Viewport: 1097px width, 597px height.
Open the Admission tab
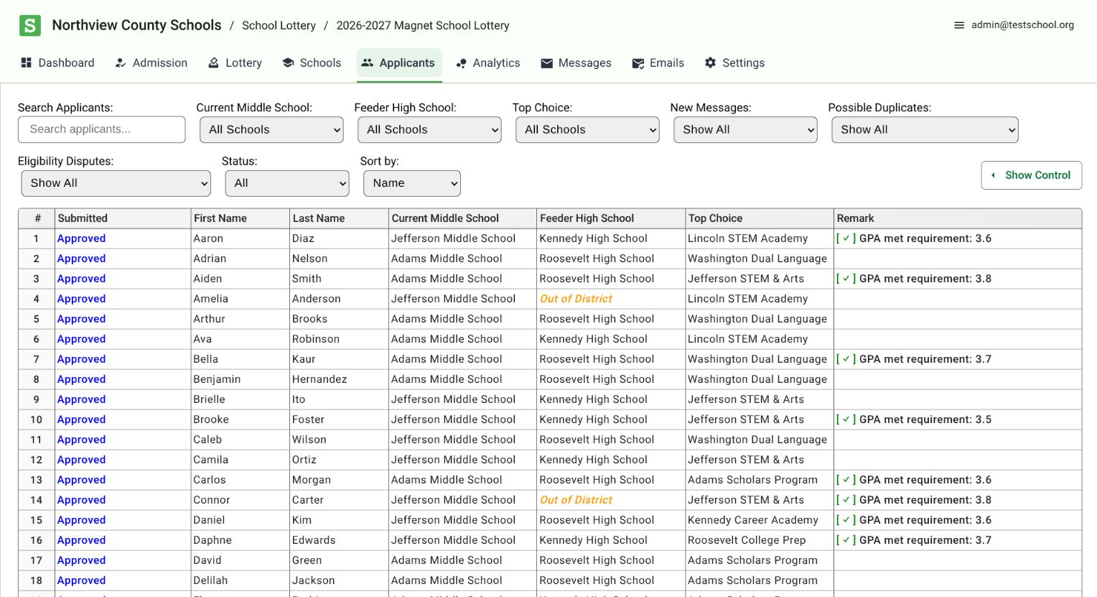(x=151, y=63)
